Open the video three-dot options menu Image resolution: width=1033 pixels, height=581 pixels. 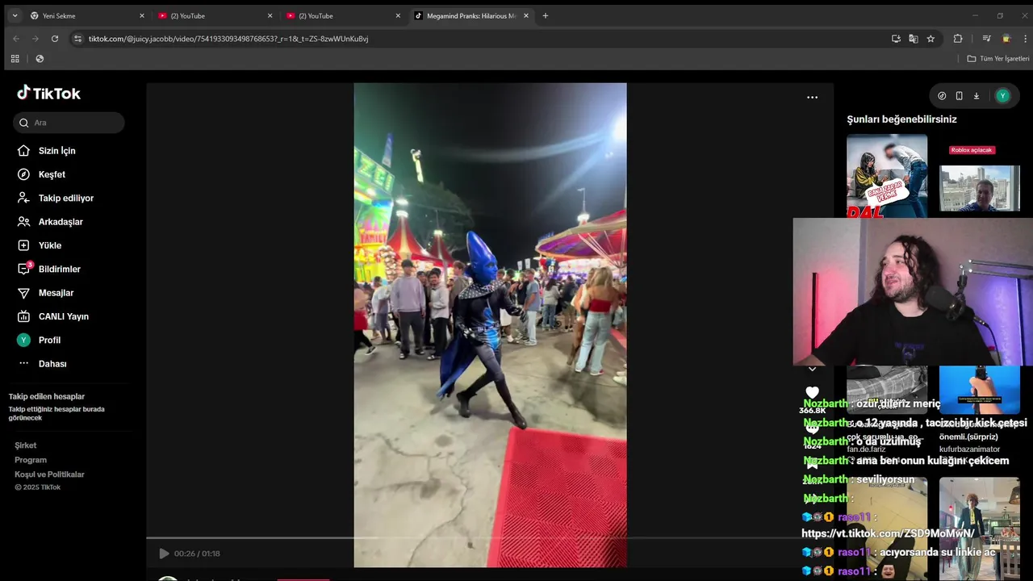tap(812, 98)
